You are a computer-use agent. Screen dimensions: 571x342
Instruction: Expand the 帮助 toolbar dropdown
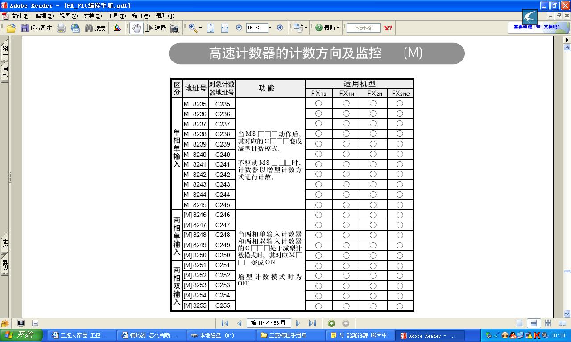point(338,28)
